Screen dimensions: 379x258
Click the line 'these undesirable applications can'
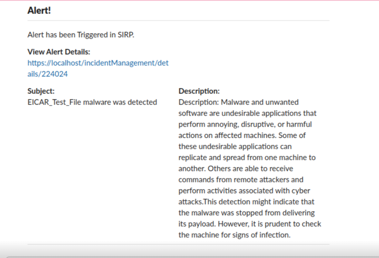[235, 146]
